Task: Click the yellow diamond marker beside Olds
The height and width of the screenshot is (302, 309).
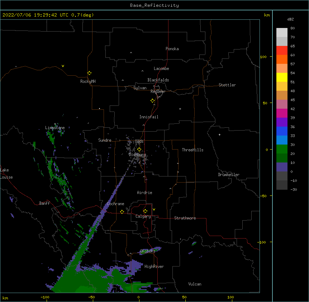Action: [139, 150]
